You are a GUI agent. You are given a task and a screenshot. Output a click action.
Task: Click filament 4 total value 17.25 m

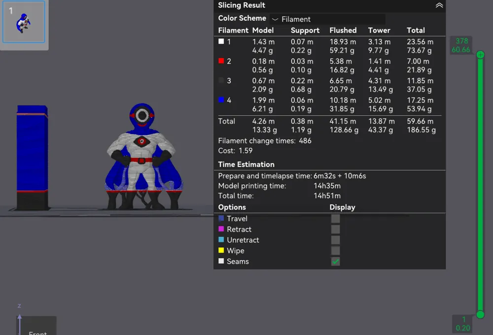(x=420, y=100)
